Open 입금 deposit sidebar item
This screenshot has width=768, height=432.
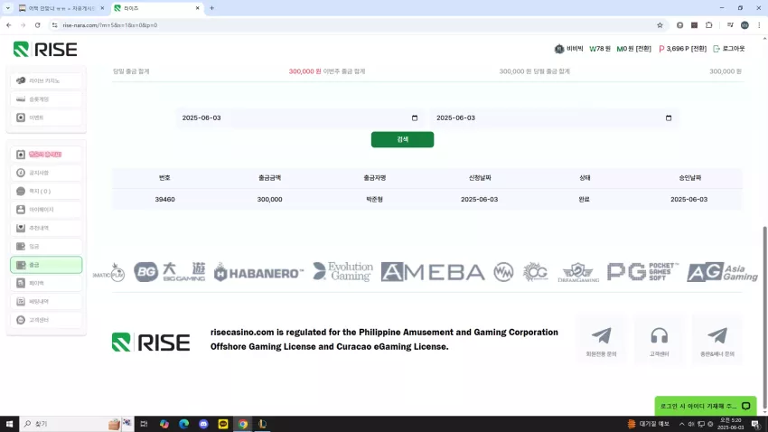tap(46, 247)
